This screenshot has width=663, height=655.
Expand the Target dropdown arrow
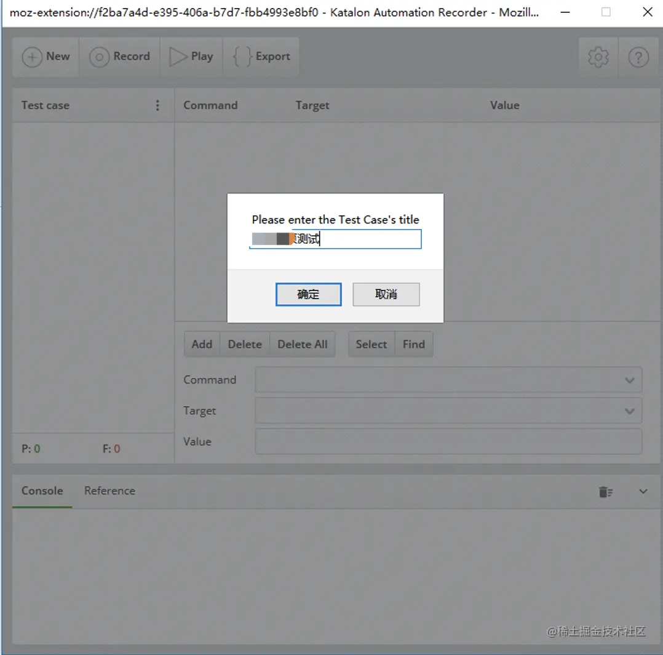[630, 411]
